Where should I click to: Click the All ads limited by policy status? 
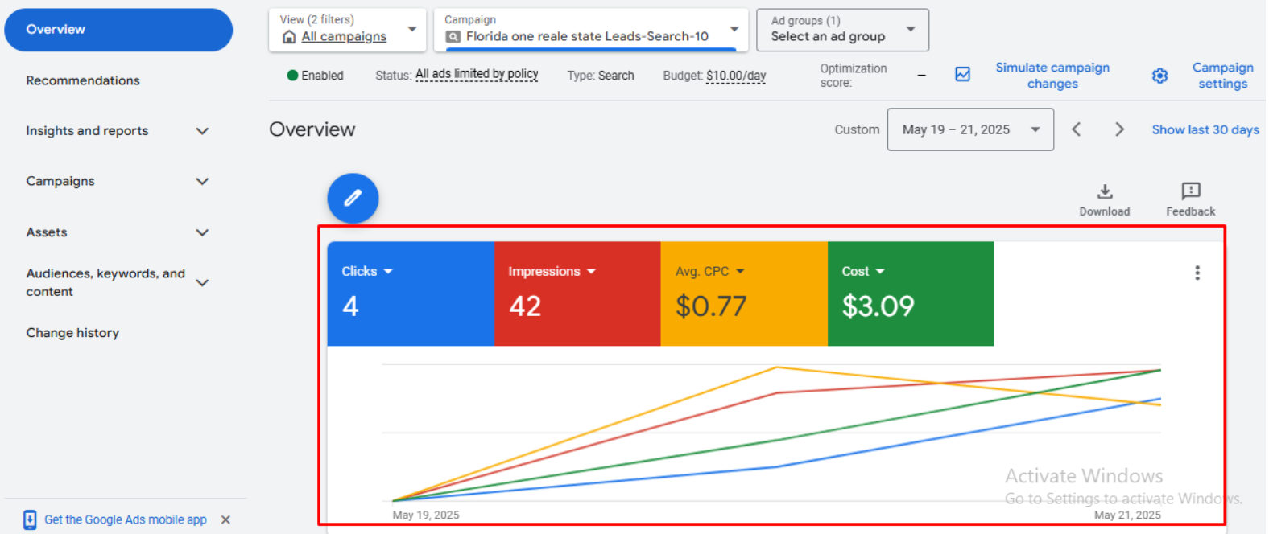point(477,74)
